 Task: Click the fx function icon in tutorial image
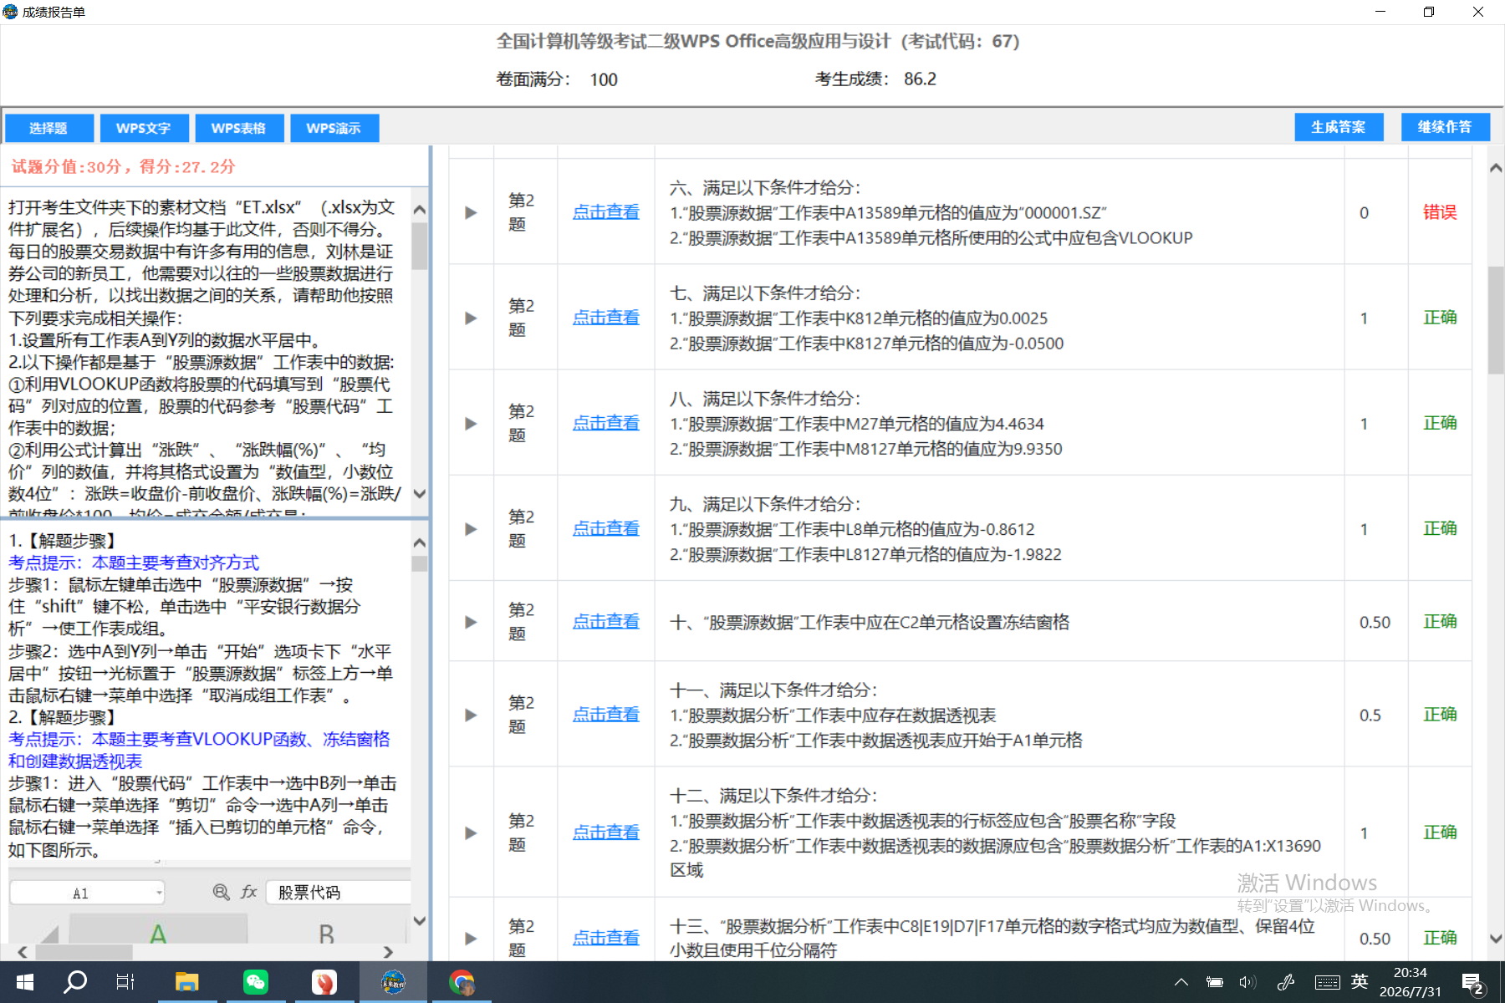coord(248,892)
